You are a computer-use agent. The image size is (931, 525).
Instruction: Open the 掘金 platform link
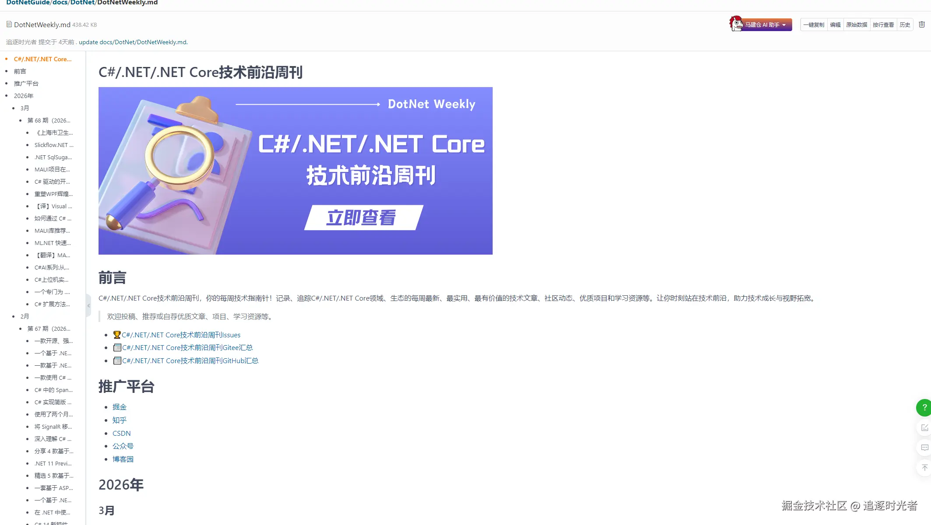click(x=119, y=407)
